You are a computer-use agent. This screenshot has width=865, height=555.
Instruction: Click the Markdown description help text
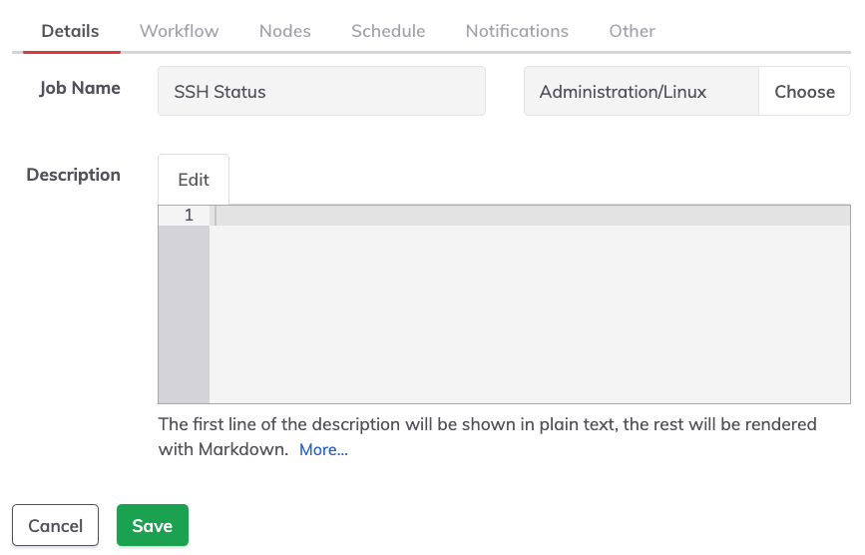(x=487, y=436)
